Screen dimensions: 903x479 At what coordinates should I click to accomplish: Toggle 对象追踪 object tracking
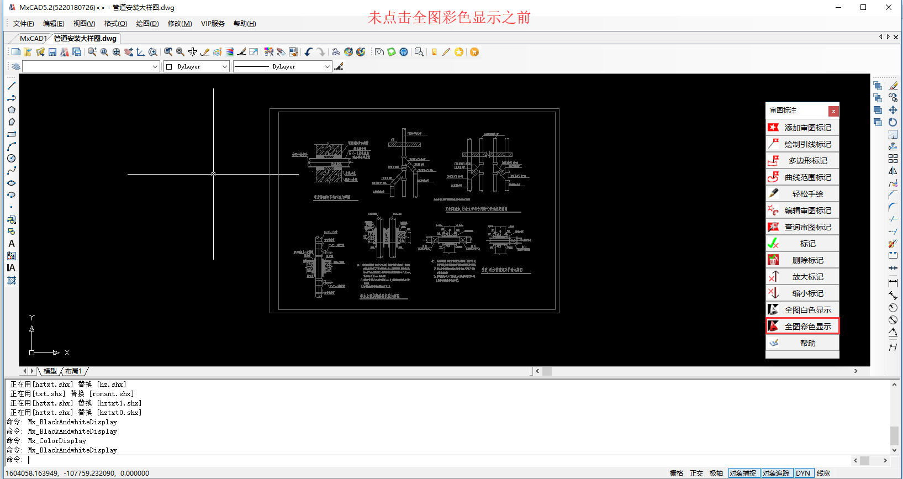(x=777, y=473)
